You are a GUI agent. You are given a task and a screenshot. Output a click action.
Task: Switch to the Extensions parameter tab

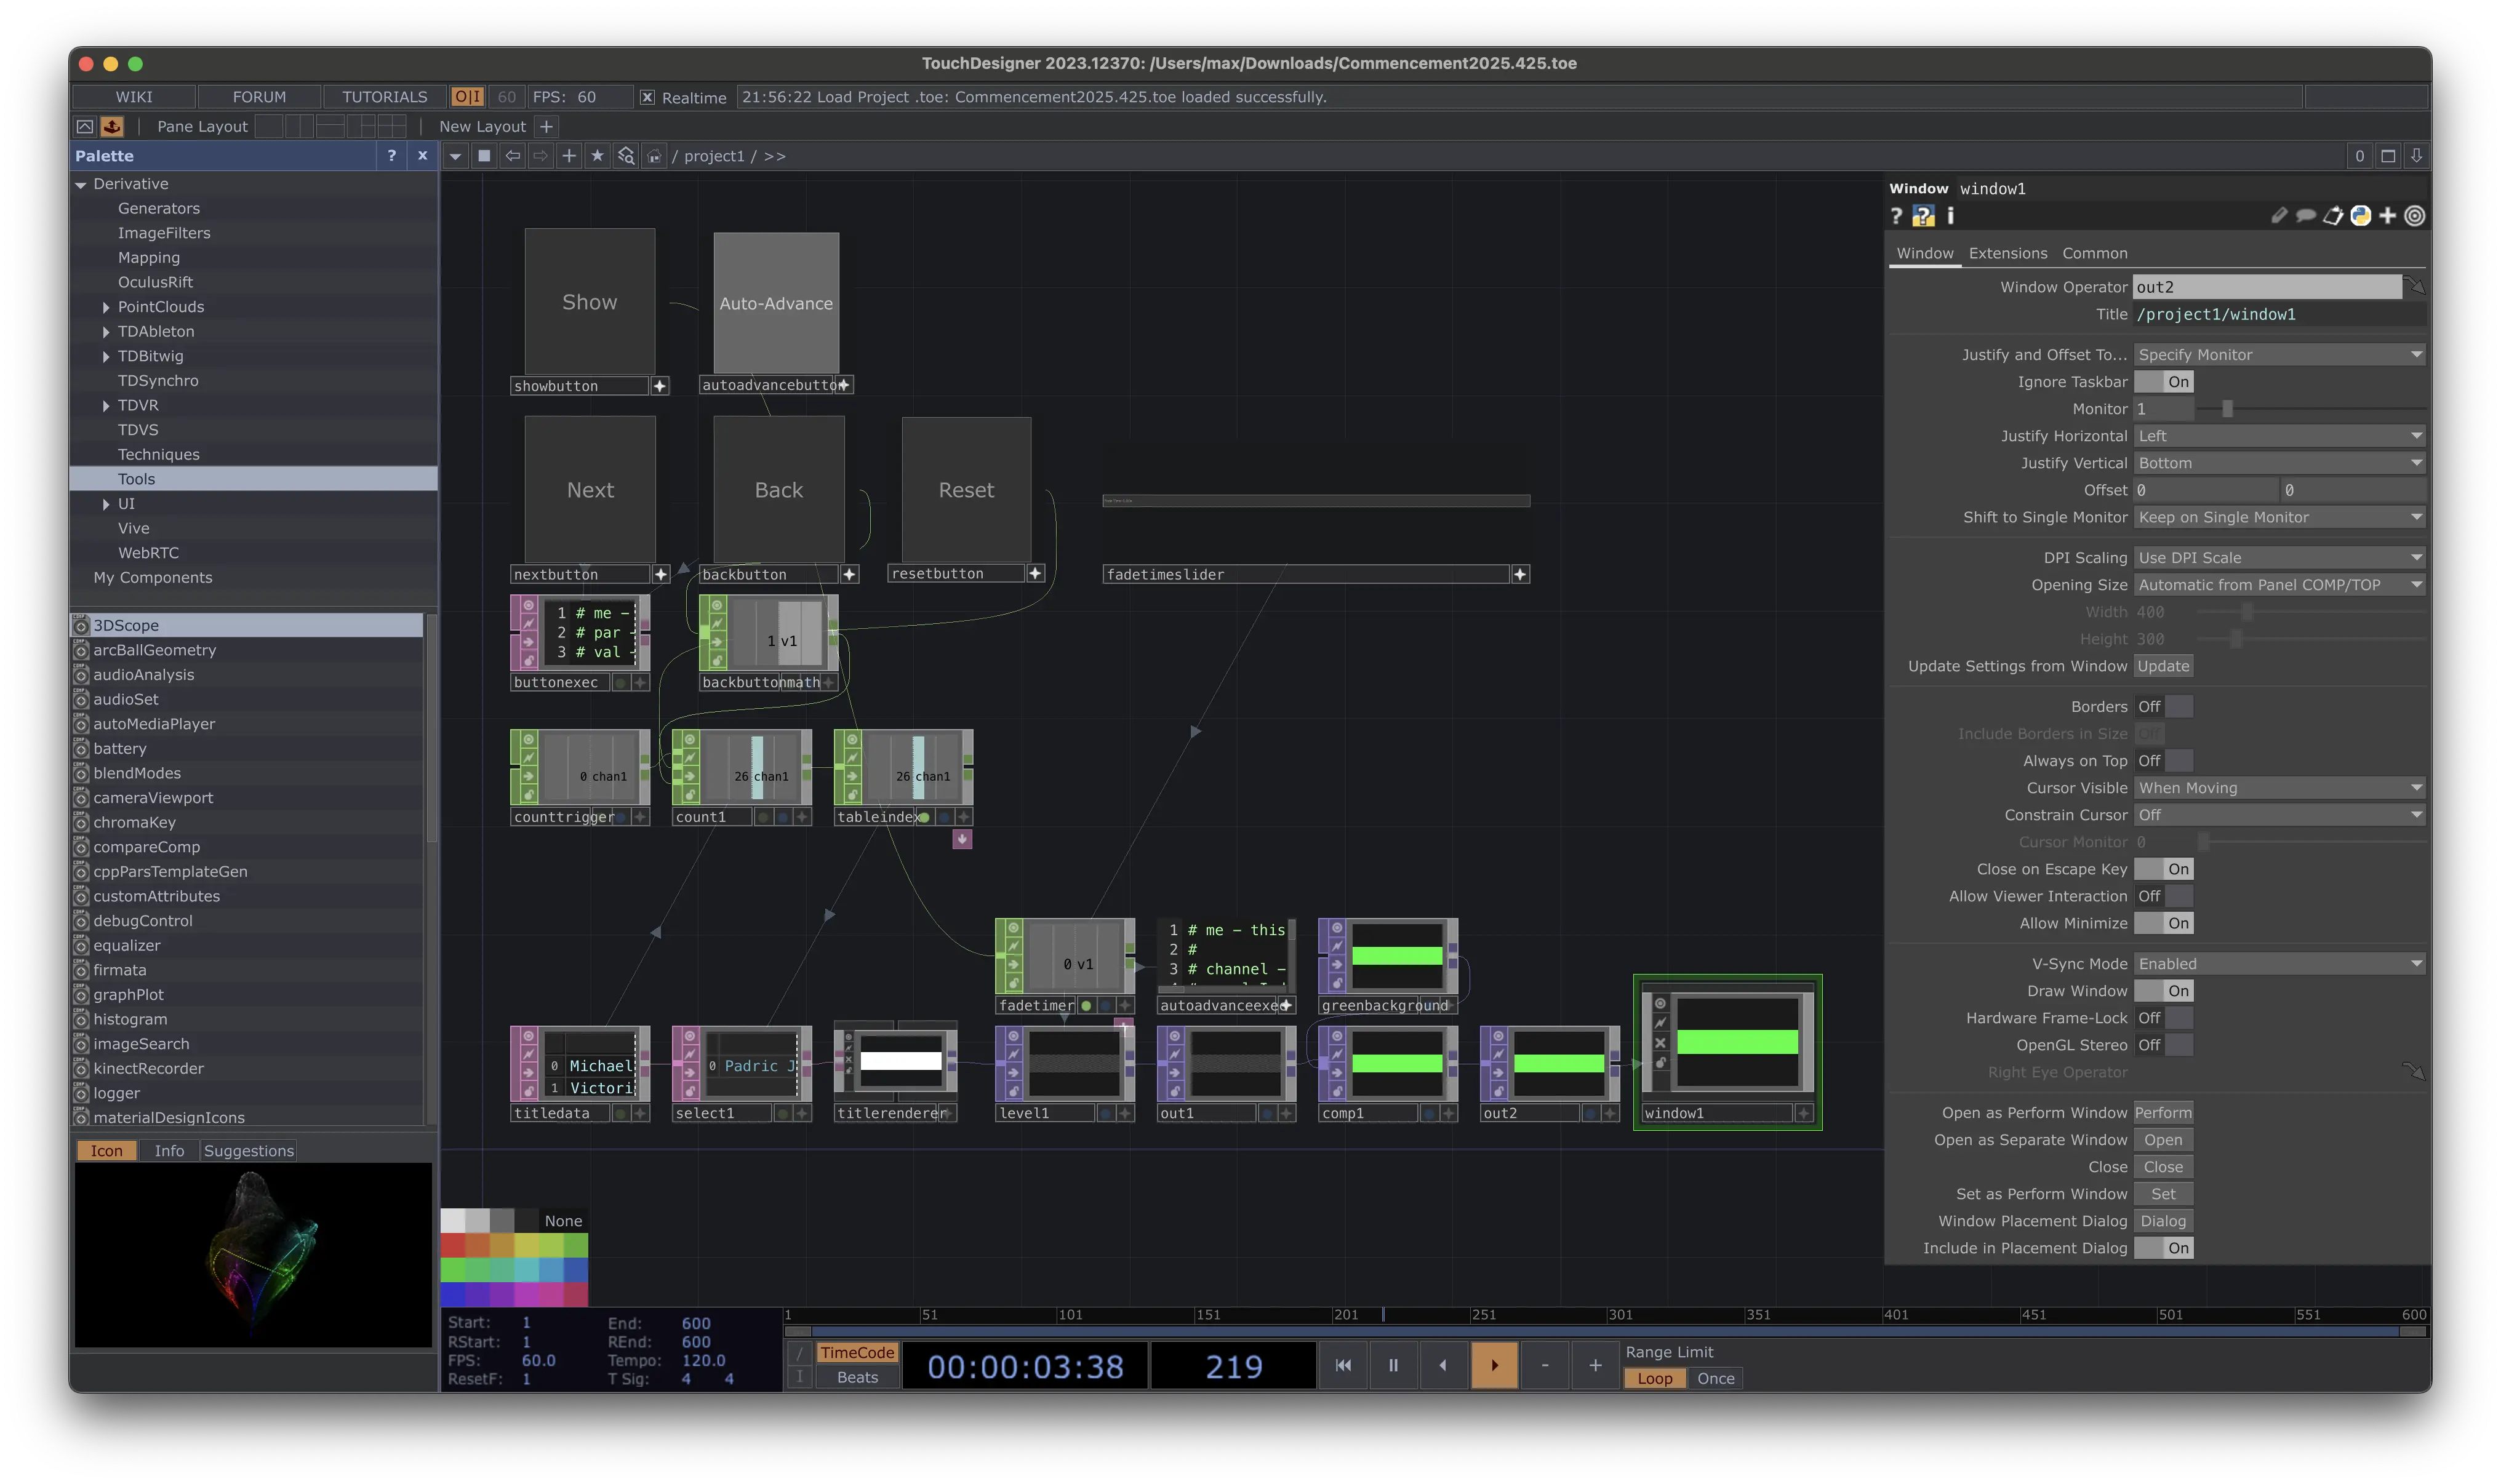[x=2007, y=254]
